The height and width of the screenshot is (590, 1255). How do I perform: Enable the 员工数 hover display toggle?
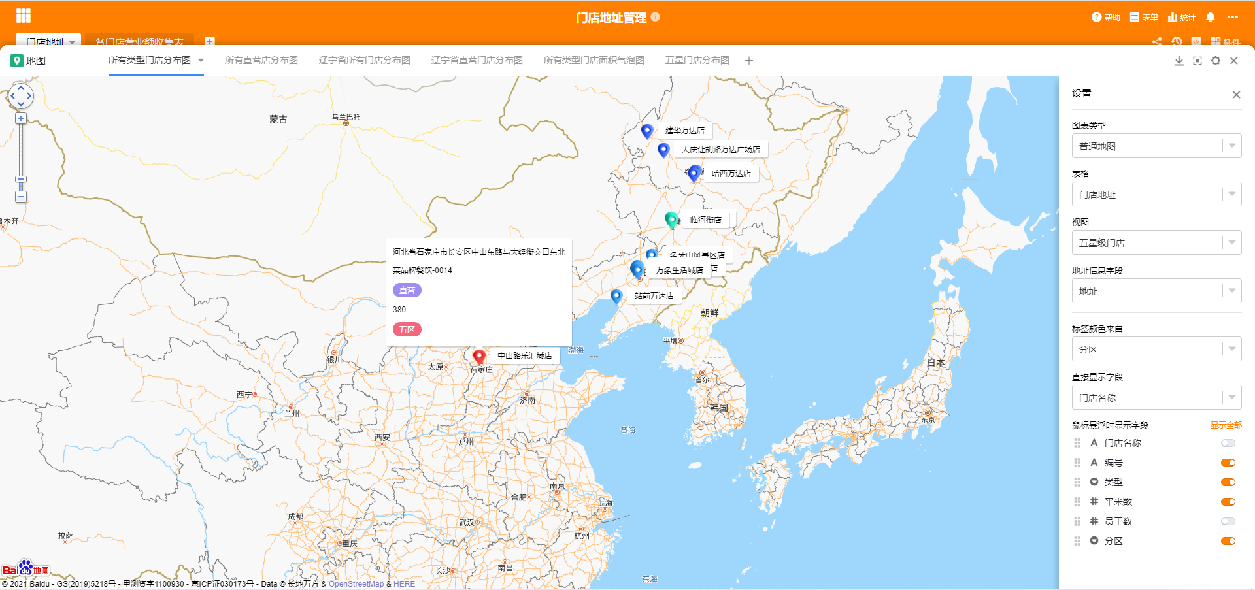coord(1228,521)
